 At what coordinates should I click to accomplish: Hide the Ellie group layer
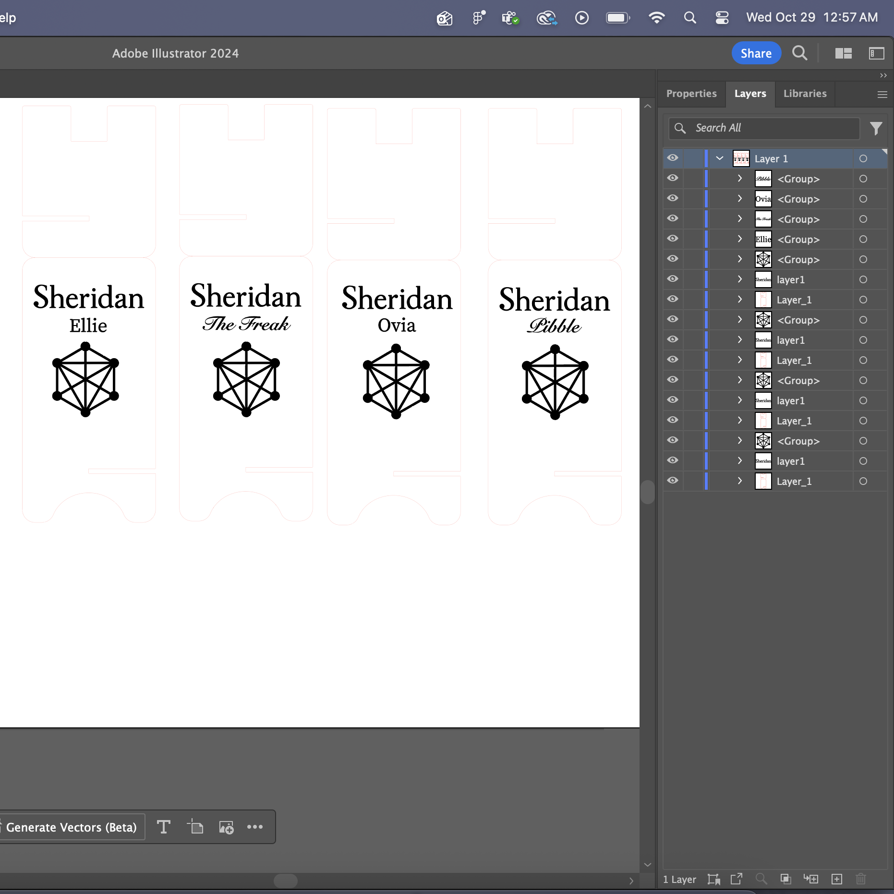(673, 239)
